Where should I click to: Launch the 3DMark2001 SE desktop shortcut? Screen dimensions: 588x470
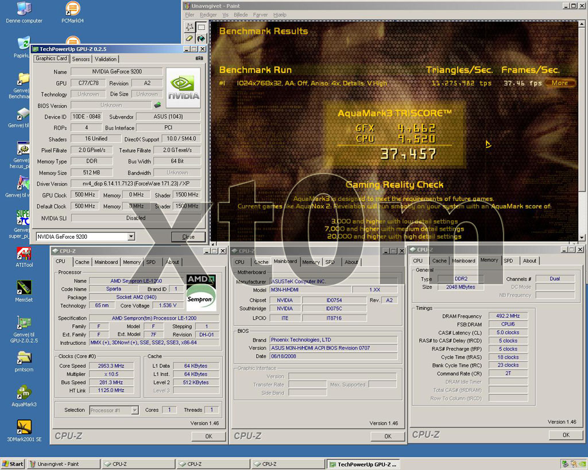point(24,430)
